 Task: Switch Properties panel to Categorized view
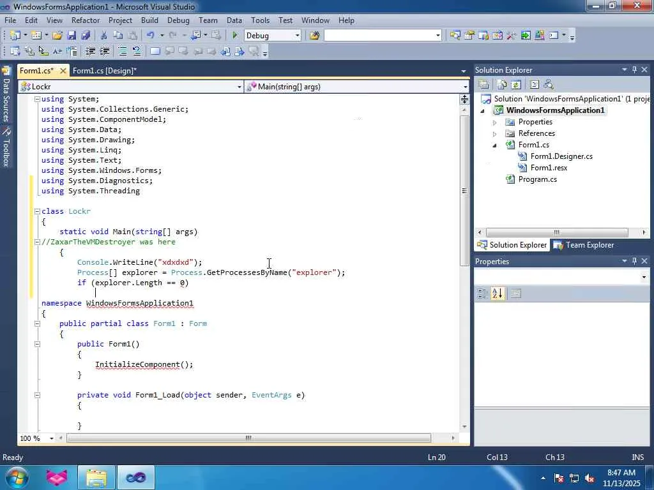pos(483,293)
